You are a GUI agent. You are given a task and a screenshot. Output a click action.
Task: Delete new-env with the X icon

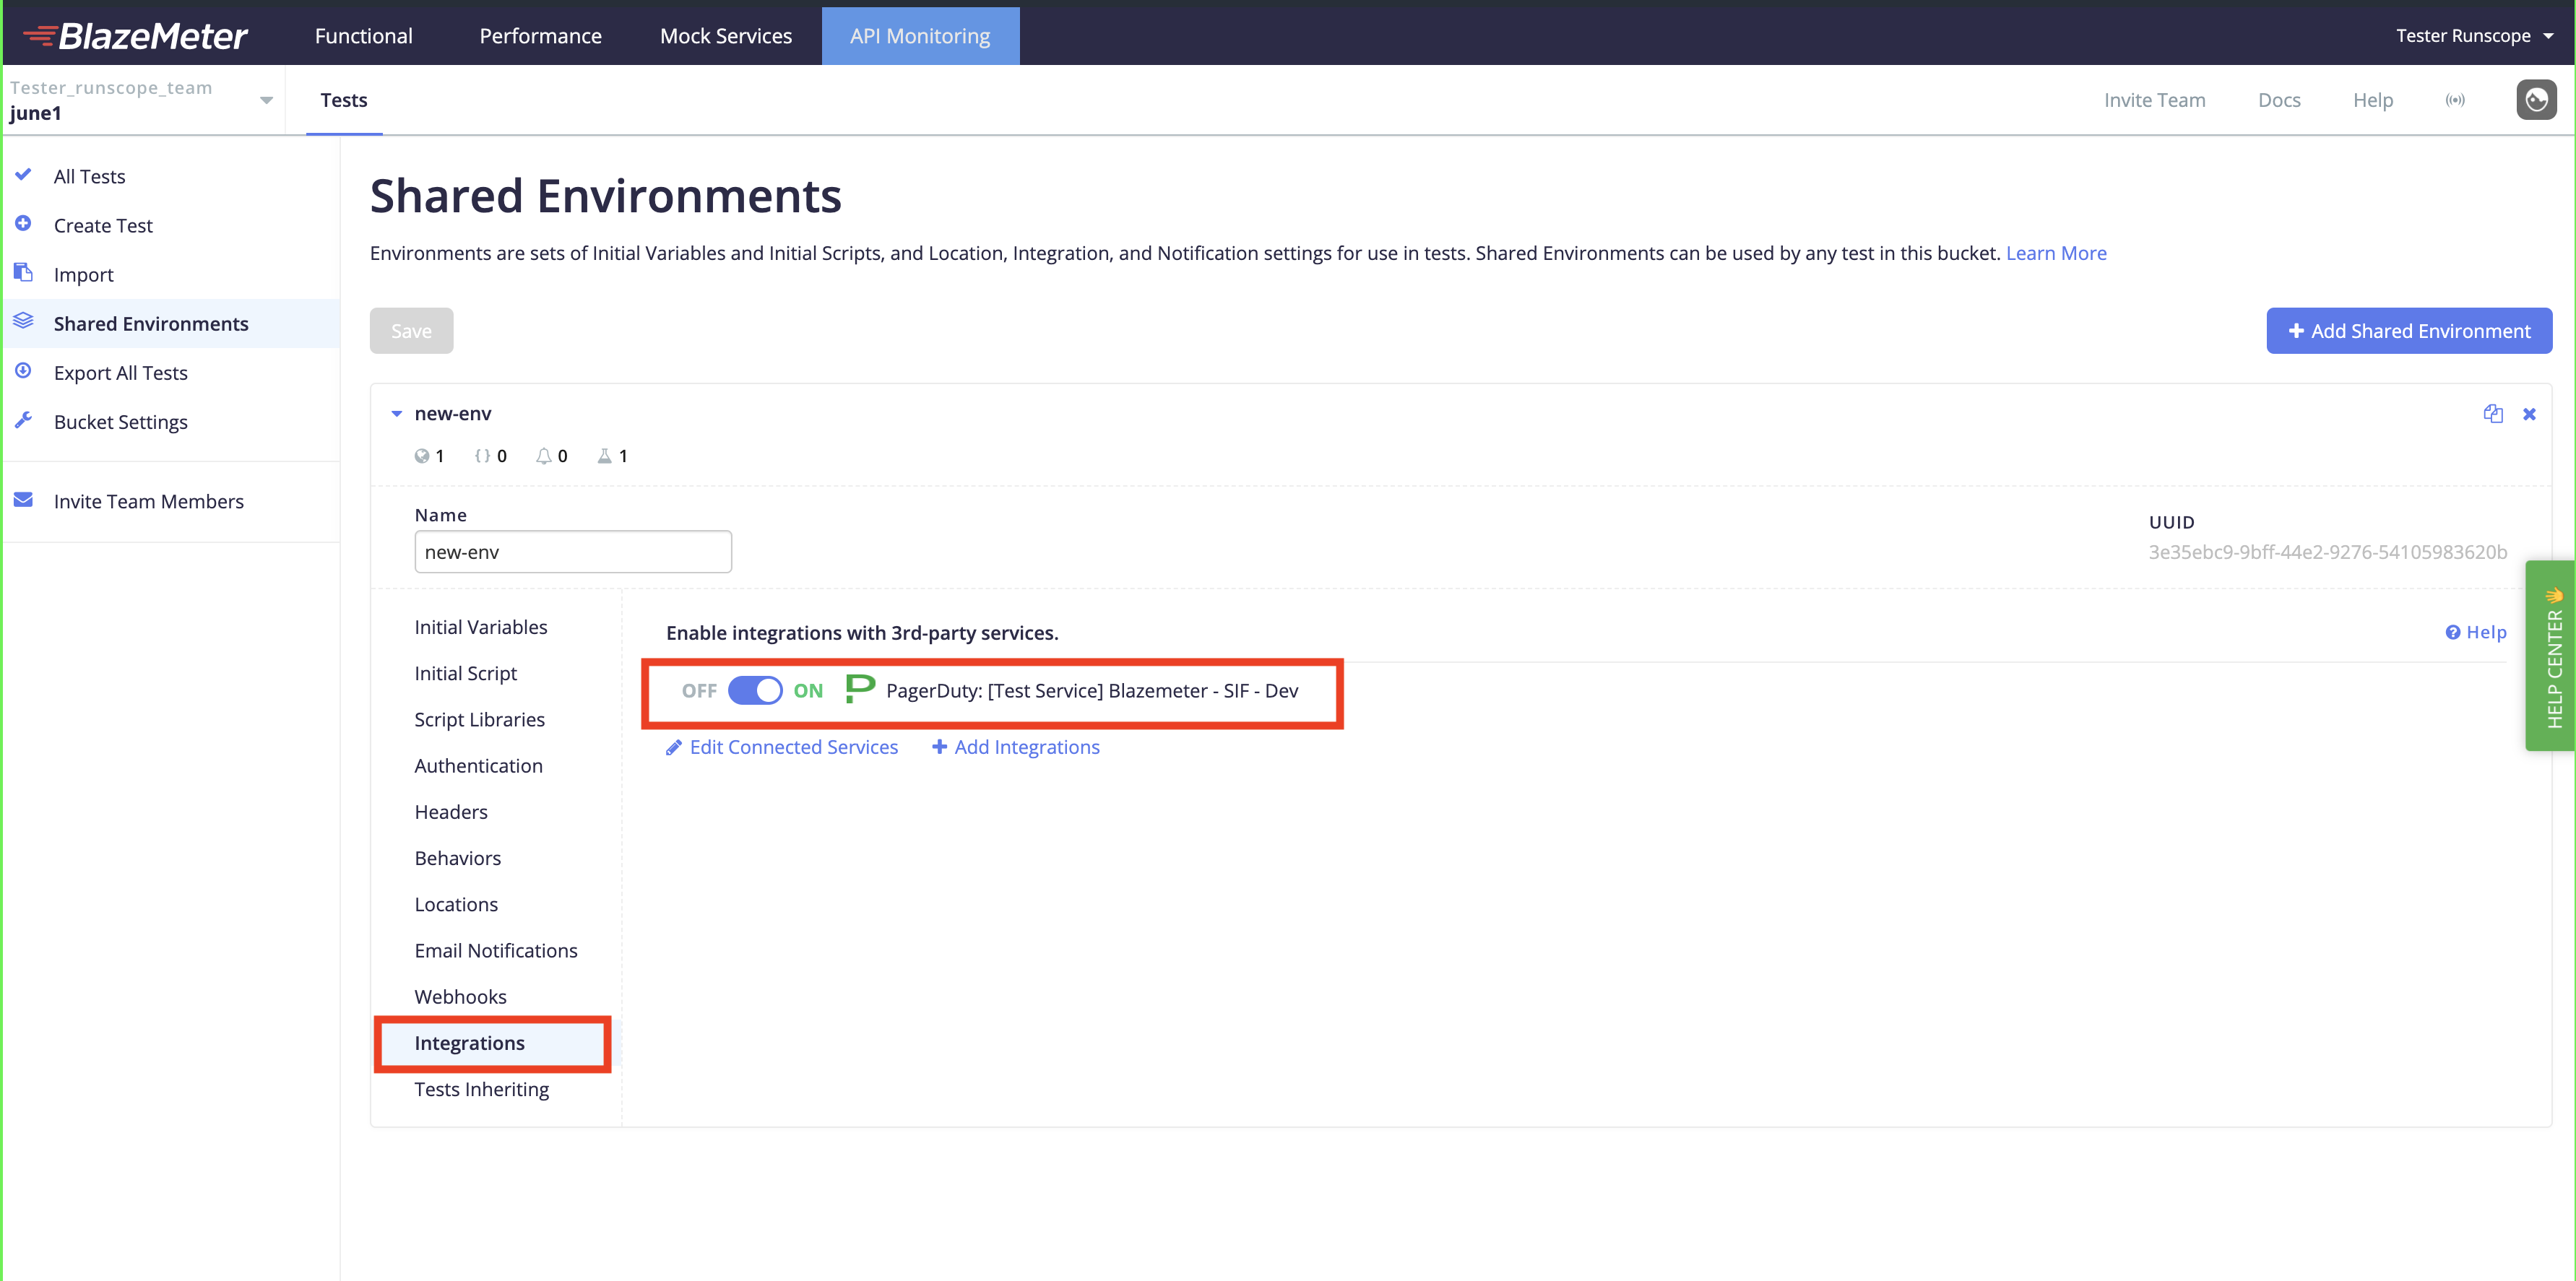(2529, 414)
